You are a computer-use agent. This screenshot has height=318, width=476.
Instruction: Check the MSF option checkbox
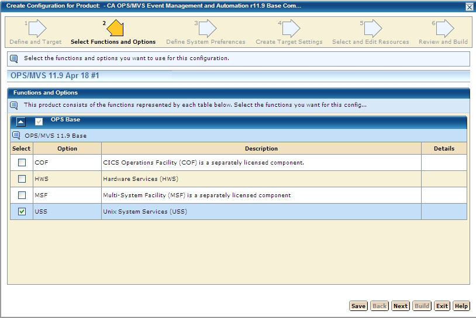point(22,195)
